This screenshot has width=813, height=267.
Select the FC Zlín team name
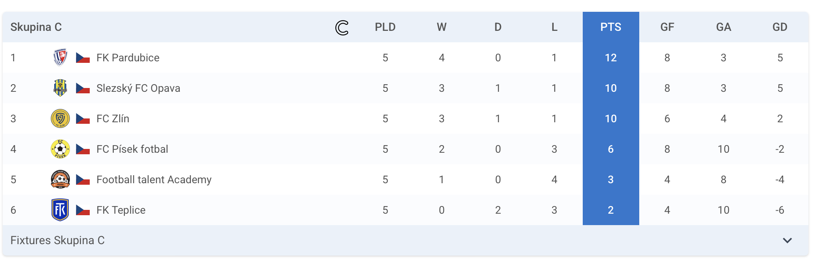(113, 118)
